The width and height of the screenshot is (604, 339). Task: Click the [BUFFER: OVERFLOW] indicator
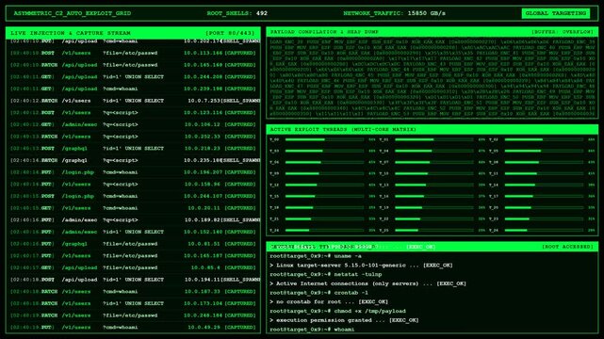(x=563, y=32)
